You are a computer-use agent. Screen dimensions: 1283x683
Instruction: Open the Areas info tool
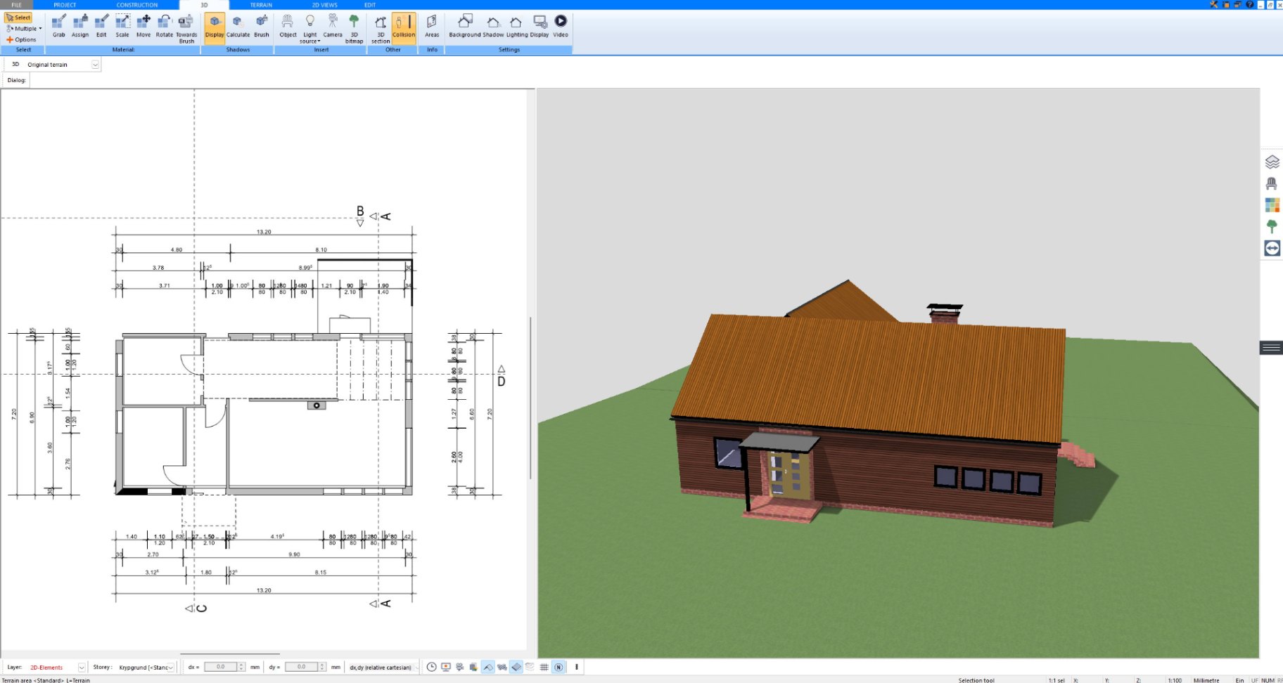(x=432, y=26)
